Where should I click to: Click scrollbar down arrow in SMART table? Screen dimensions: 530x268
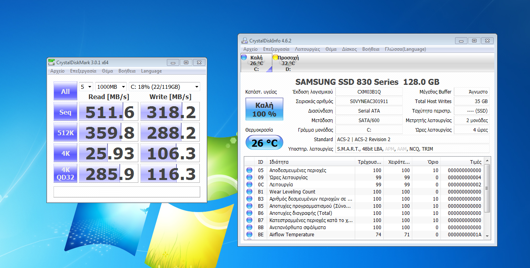click(487, 236)
